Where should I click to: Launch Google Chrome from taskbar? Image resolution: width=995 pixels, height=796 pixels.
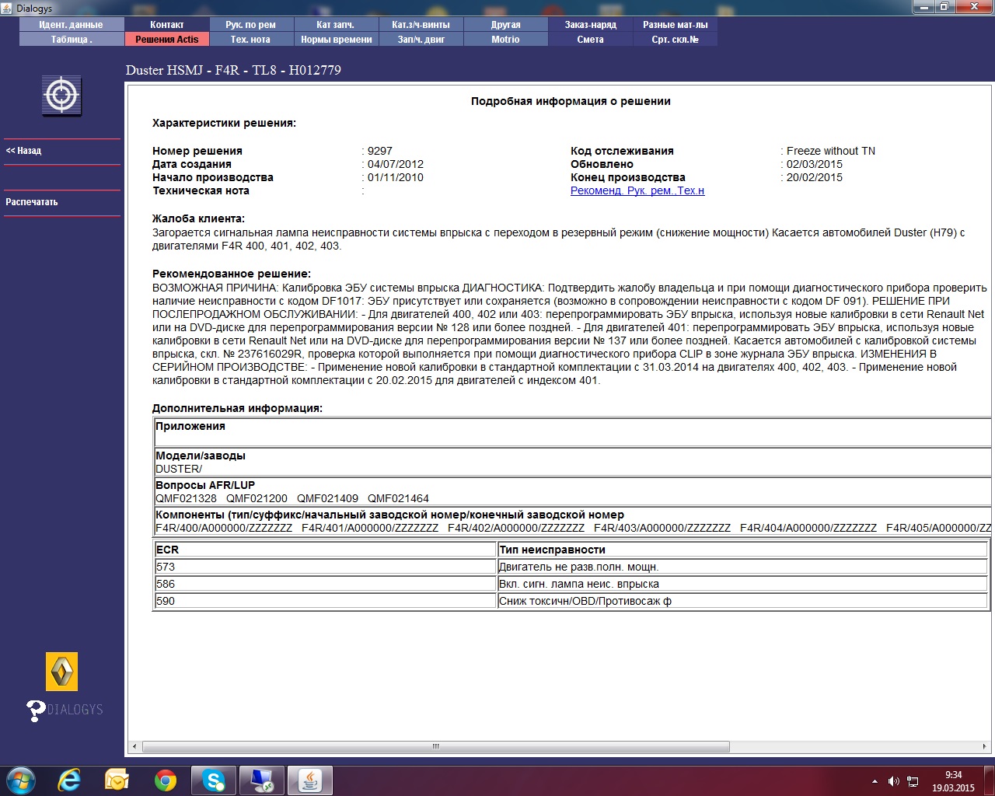click(165, 780)
